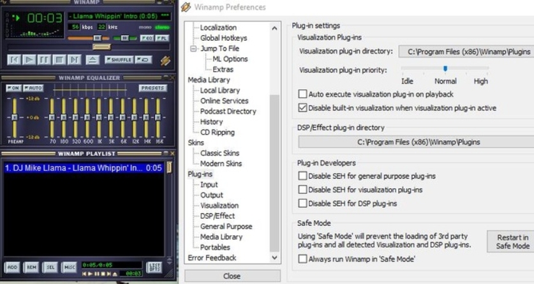Image resolution: width=534 pixels, height=284 pixels.
Task: Select Localization in the preferences tree
Action: (x=218, y=27)
